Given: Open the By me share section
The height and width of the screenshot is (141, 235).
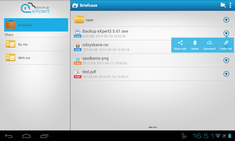Looking at the screenshot, I should [x=36, y=44].
